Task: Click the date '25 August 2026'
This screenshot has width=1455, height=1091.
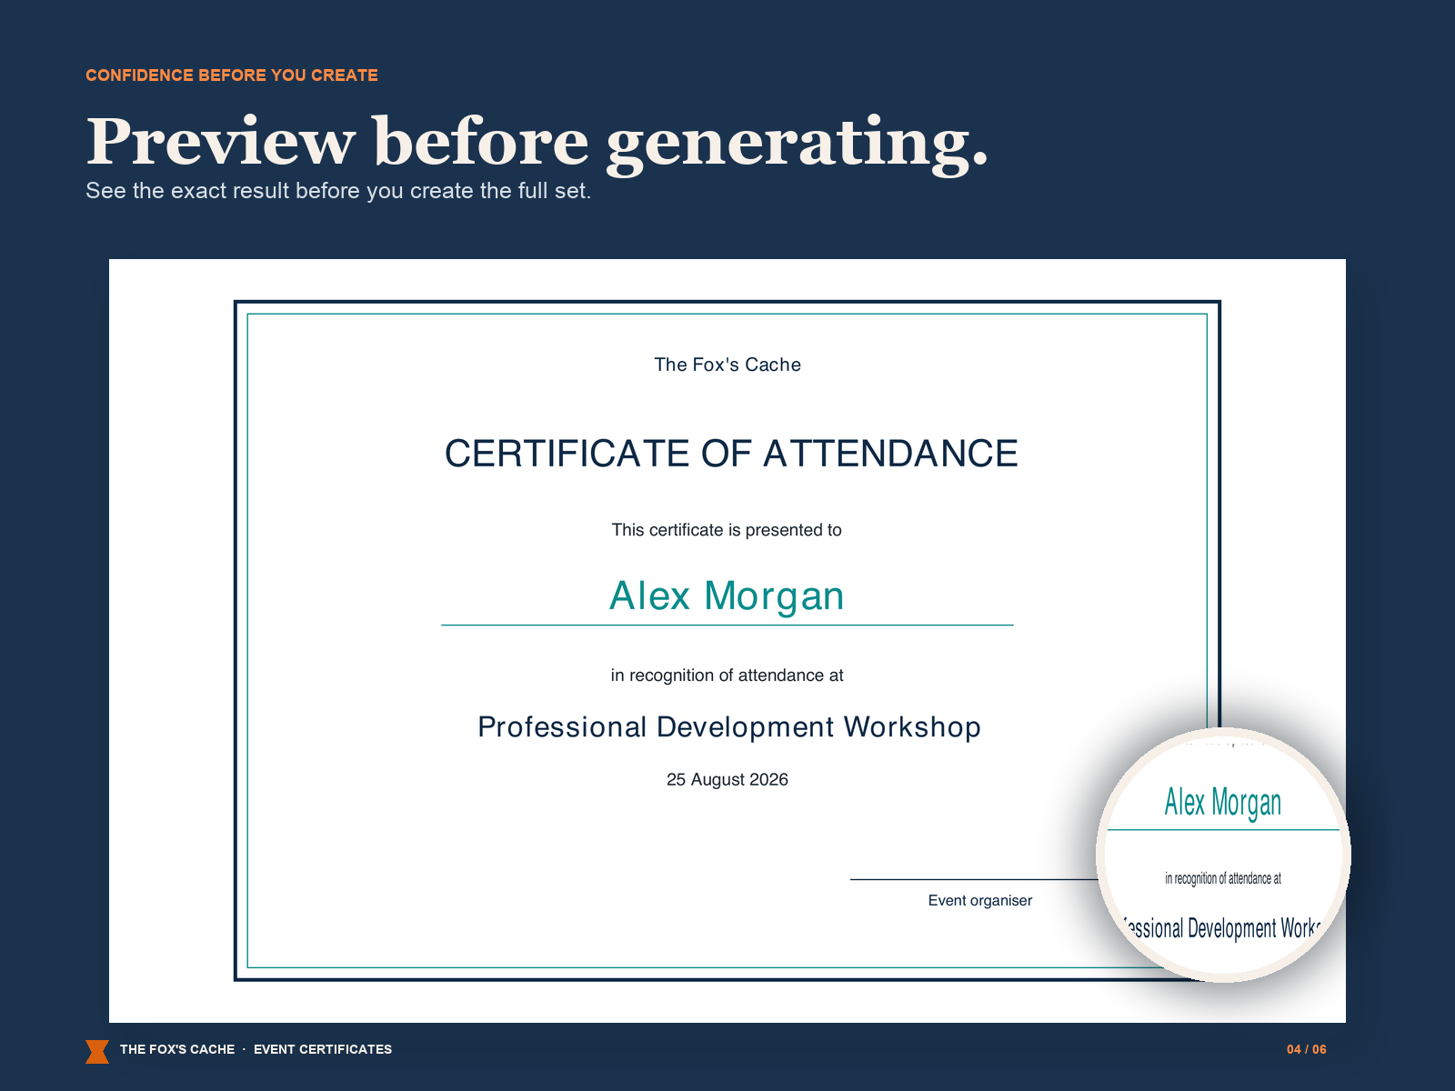Action: point(727,780)
